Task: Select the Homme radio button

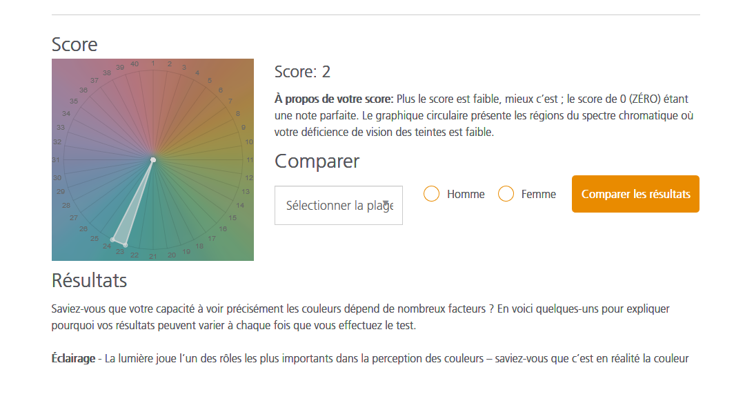Action: (431, 194)
